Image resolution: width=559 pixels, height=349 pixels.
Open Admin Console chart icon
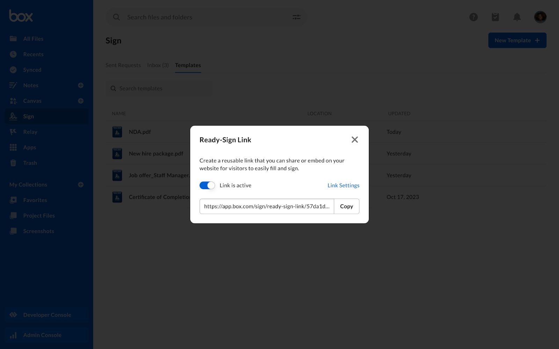tap(13, 335)
